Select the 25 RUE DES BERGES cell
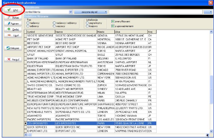This screenshot has width=214, height=138. point(131,55)
